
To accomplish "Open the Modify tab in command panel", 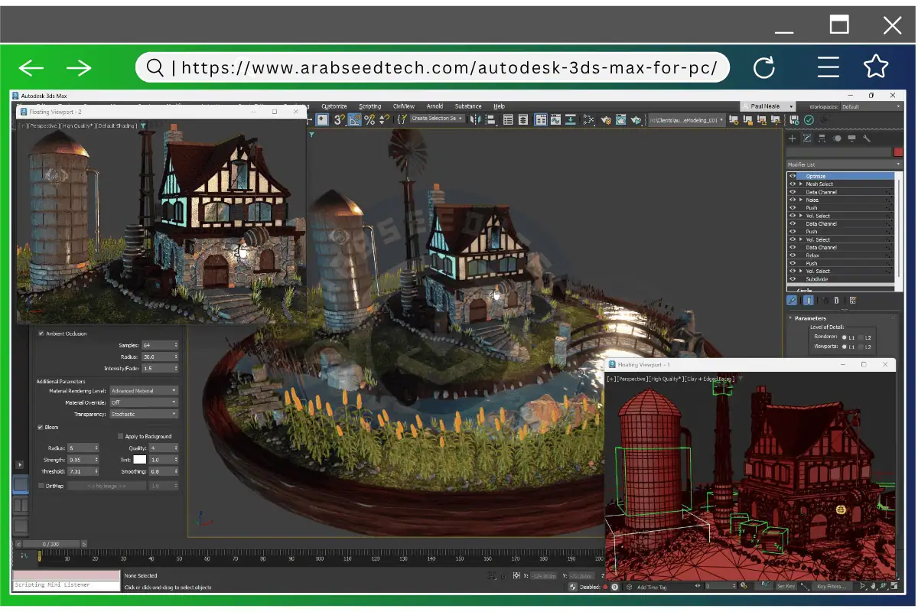I will tap(806, 138).
